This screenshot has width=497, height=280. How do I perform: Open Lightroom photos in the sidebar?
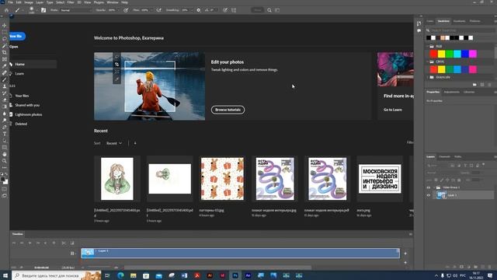click(x=29, y=114)
